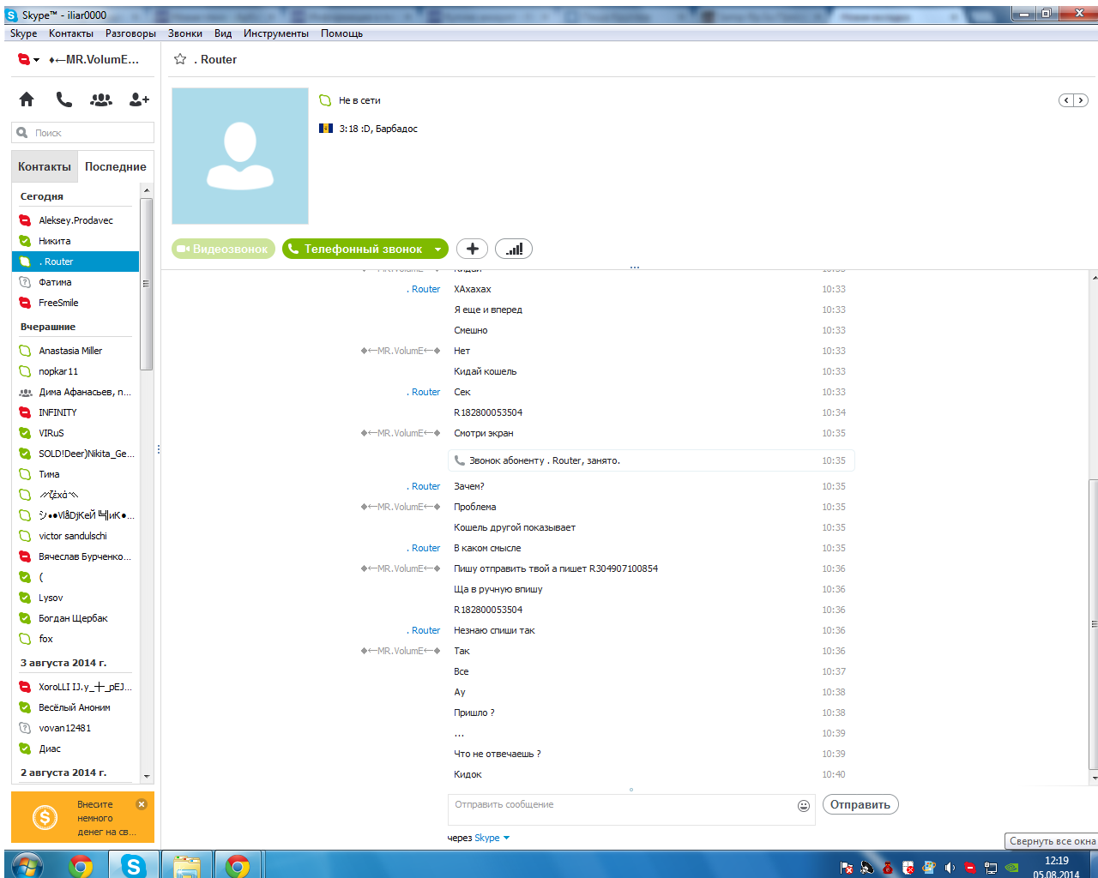
Task: Click the call quality signal bars button
Action: (x=514, y=249)
